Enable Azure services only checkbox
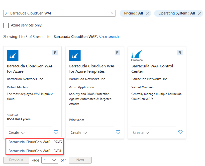 coord(6,25)
